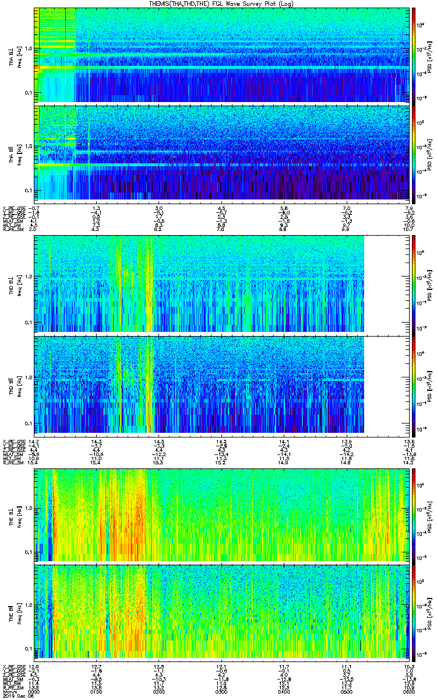437x700 pixels.
Task: Click the R_RE_SM row label below THE panels
Action: 14,687
